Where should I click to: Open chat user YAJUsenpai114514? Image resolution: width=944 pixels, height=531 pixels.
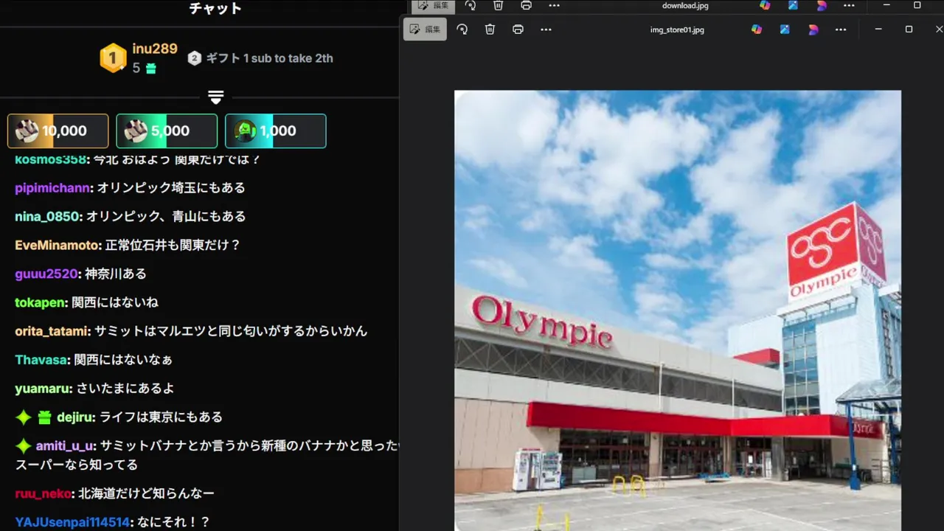pyautogui.click(x=72, y=522)
